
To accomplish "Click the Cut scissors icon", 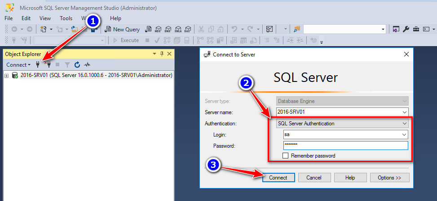I will pos(201,29).
